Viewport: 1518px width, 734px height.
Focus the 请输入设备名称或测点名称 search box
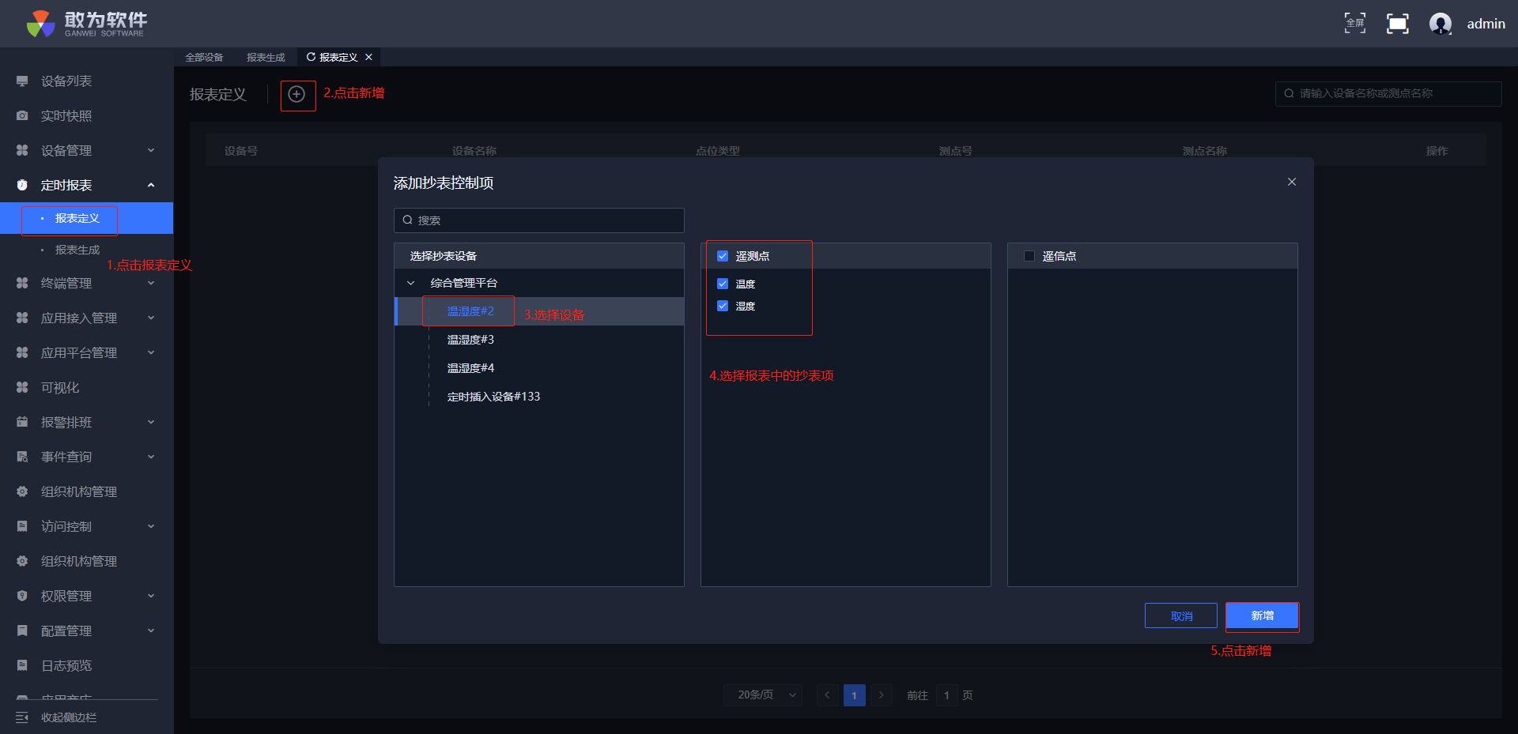(x=1388, y=94)
